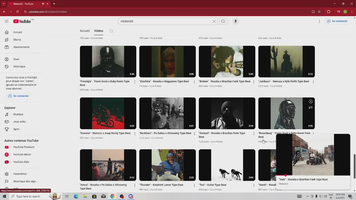Image resolution: width=356 pixels, height=200 pixels.
Task: Open the notifications center in system tray
Action: click(350, 196)
